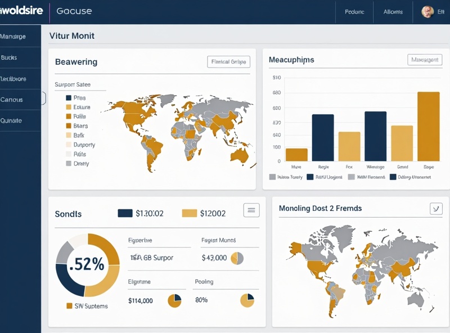Click the woldsire logo
This screenshot has height=333, width=450.
[x=21, y=11]
